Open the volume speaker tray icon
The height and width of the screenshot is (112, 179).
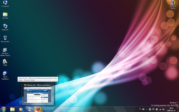point(164,109)
